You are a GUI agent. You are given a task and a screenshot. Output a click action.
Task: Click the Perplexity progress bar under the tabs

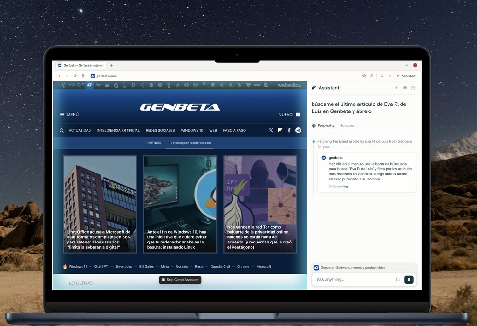[x=323, y=132]
